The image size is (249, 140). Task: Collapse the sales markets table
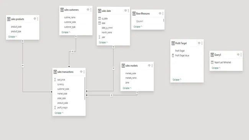(x=127, y=88)
